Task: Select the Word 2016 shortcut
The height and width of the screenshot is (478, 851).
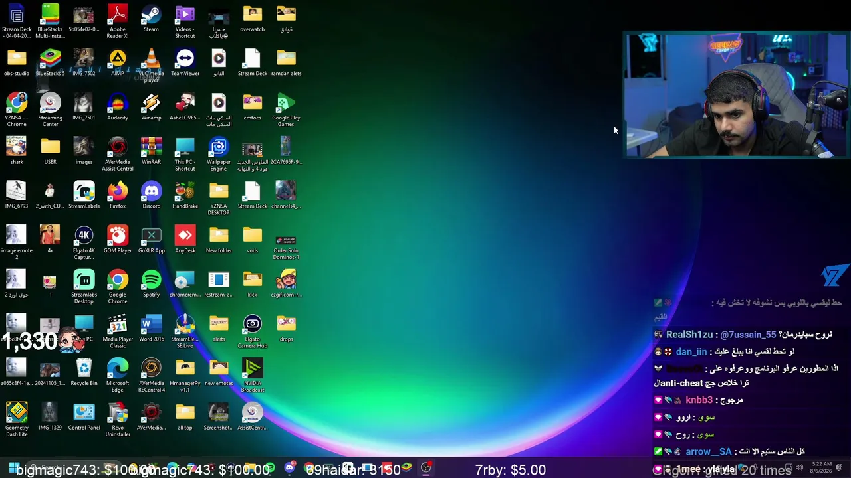Action: tap(151, 329)
